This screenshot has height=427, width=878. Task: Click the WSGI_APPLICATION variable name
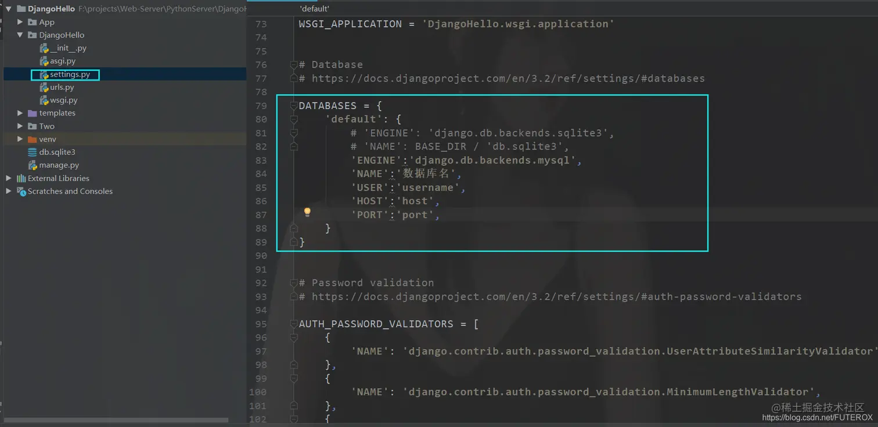(350, 24)
